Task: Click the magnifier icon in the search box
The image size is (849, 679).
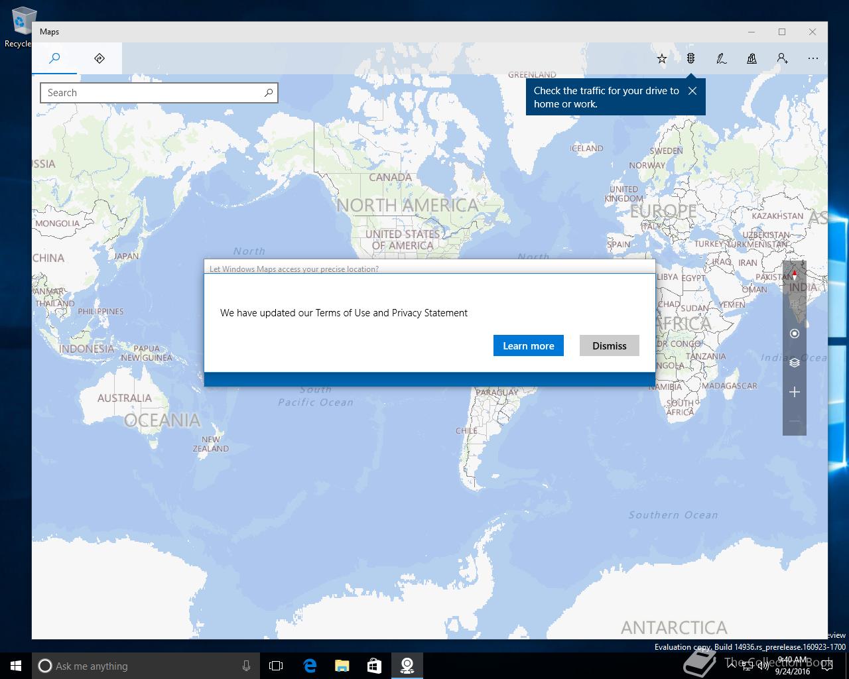Action: click(269, 93)
